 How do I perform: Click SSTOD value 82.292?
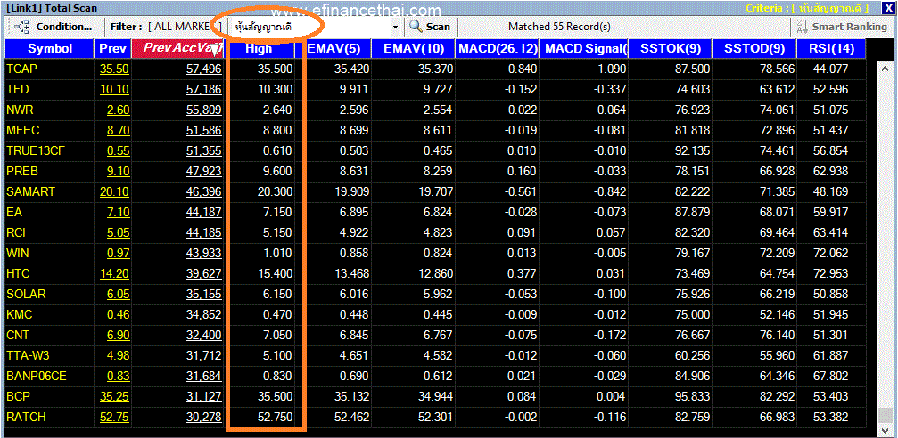(777, 397)
